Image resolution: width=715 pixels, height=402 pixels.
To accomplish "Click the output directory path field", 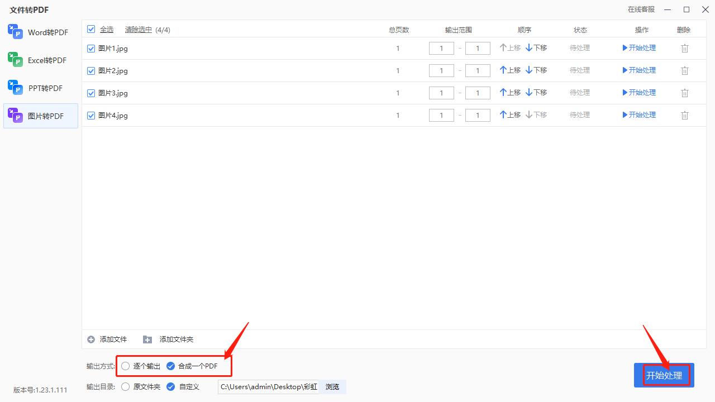I will tap(268, 386).
